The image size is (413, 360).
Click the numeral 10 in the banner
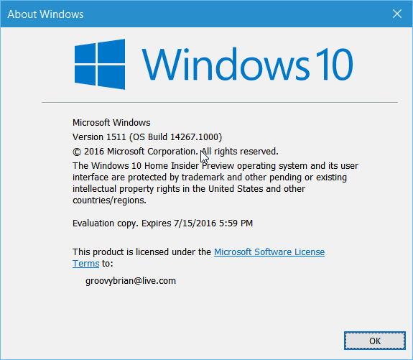[335, 64]
